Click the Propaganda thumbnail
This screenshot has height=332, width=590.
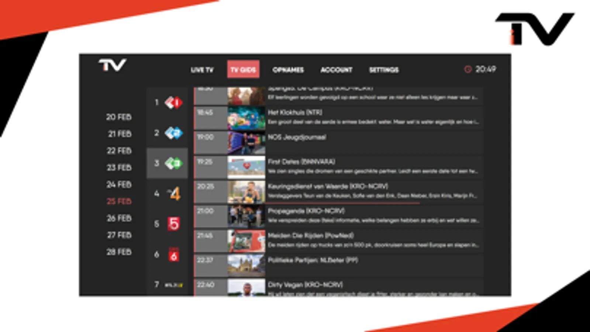tap(246, 216)
